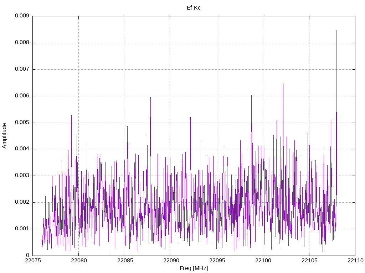This screenshot has width=365, height=273.
Task: Select the Freq [MHz] x-axis label
Action: coord(194,268)
